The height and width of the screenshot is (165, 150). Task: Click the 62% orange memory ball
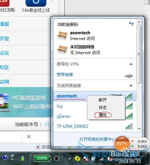(x=122, y=143)
